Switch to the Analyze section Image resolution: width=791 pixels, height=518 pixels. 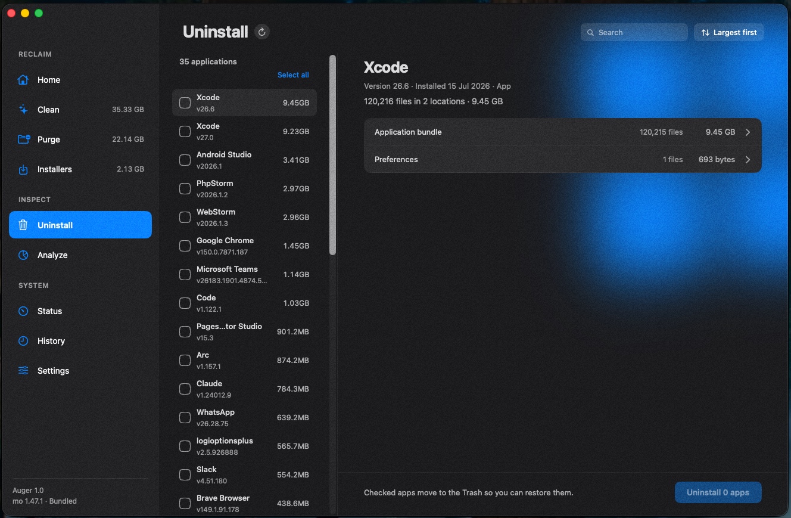click(80, 255)
